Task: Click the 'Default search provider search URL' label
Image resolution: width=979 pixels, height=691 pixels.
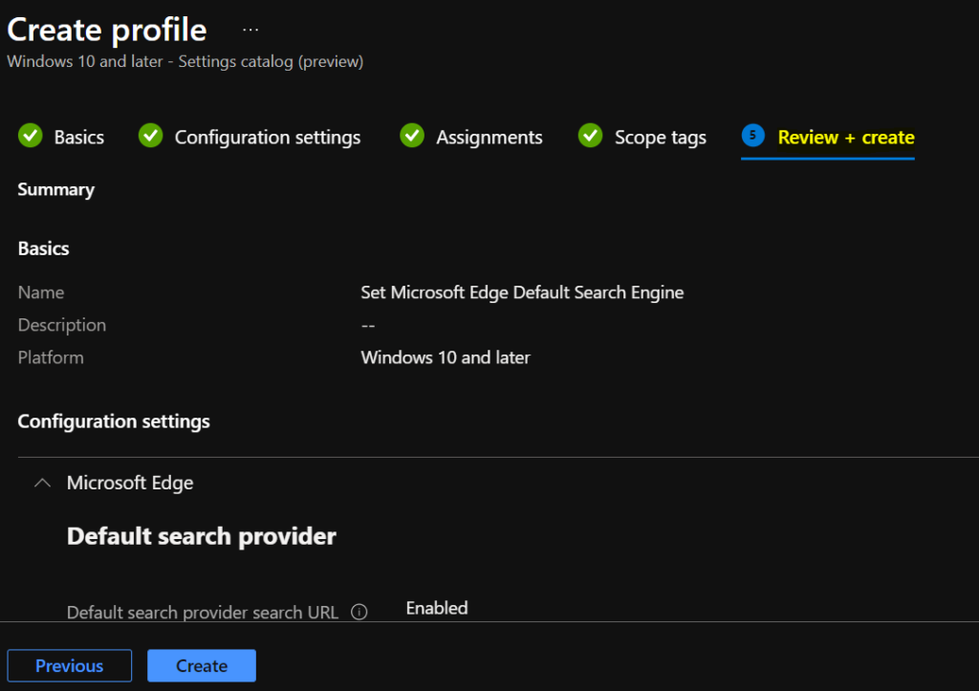Action: 203,613
